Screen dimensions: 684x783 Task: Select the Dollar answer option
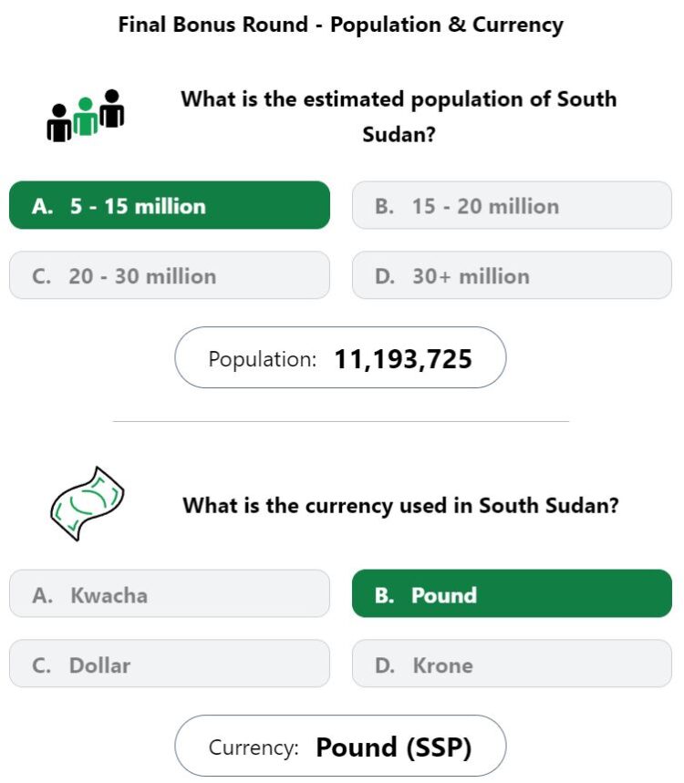pyautogui.click(x=170, y=664)
